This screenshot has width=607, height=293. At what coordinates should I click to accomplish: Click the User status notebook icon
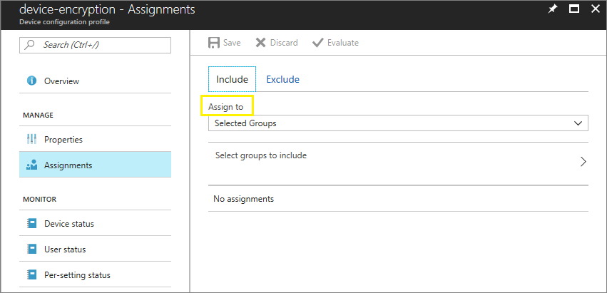pyautogui.click(x=31, y=250)
